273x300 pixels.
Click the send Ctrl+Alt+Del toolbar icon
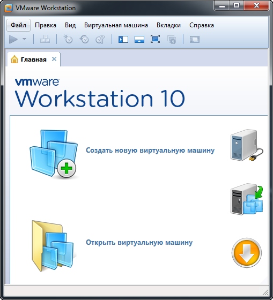point(45,39)
